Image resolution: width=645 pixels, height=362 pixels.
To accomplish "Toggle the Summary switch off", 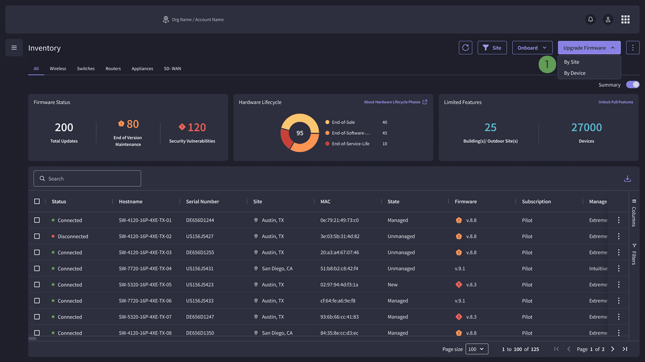I will click(633, 84).
